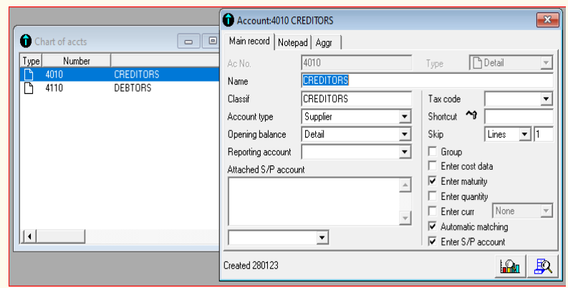Uncheck Enter S/P account checkbox
The height and width of the screenshot is (288, 568).
pos(432,241)
